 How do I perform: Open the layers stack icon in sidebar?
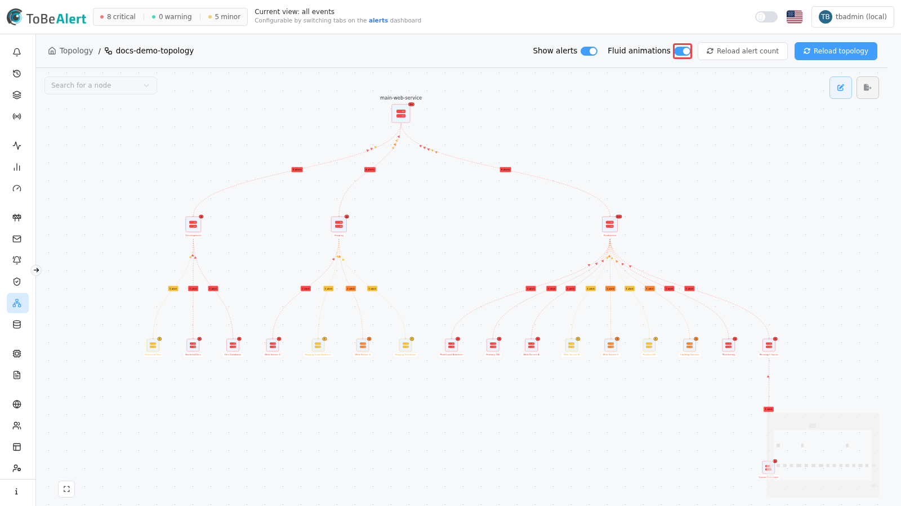(17, 95)
